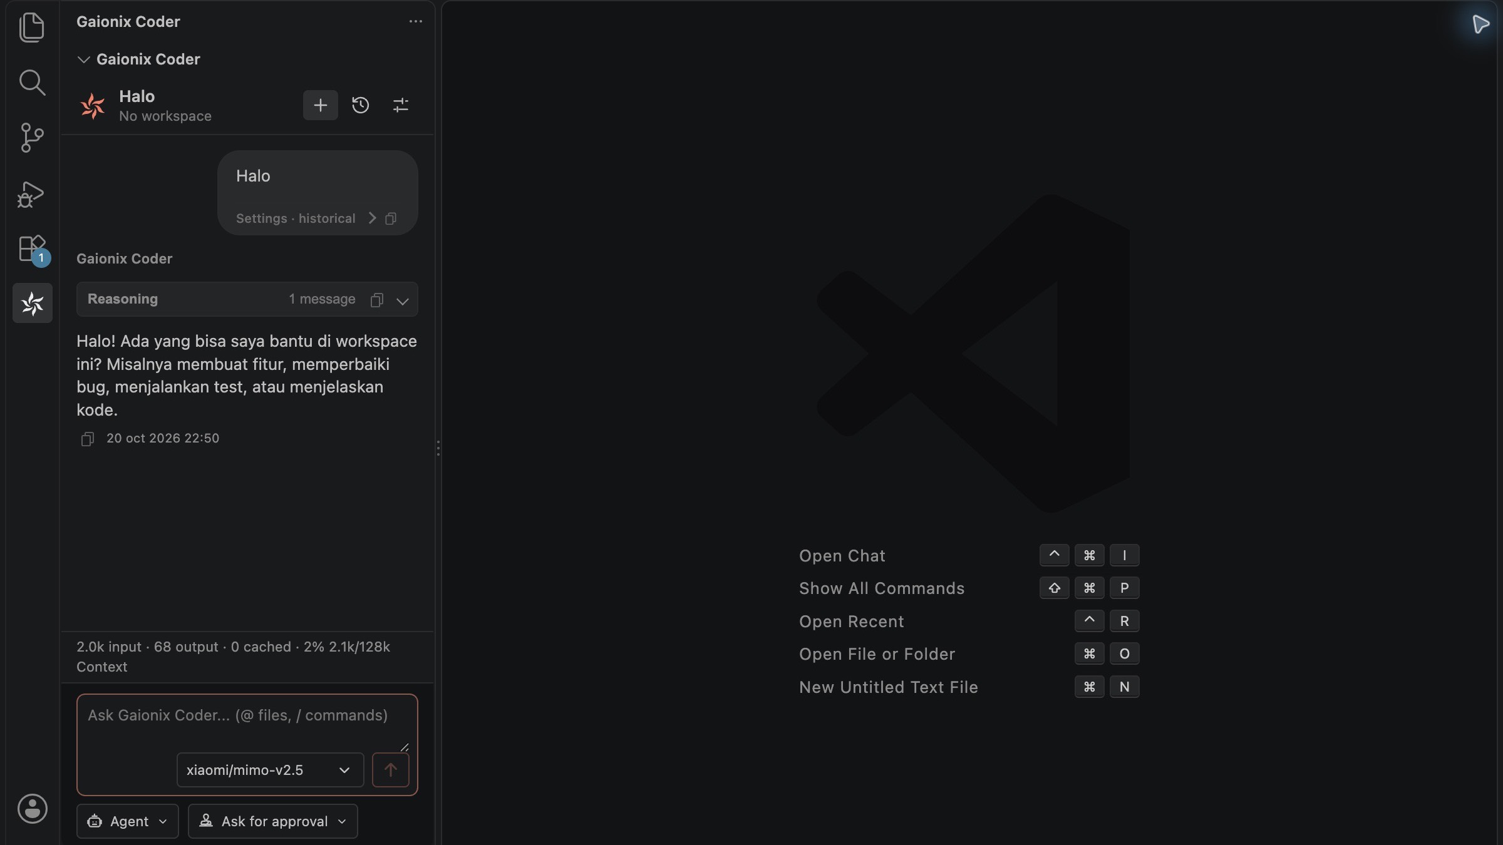Click the Settings · historical label
The image size is (1503, 845).
pyautogui.click(x=296, y=218)
